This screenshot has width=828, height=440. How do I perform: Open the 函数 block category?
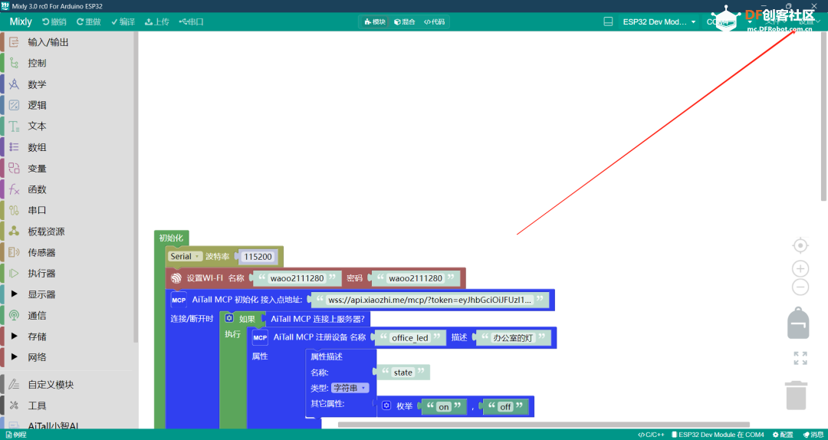[x=69, y=189]
